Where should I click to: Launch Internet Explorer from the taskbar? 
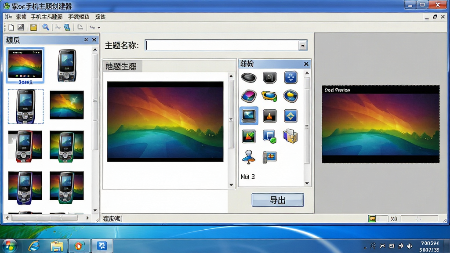[34, 246]
